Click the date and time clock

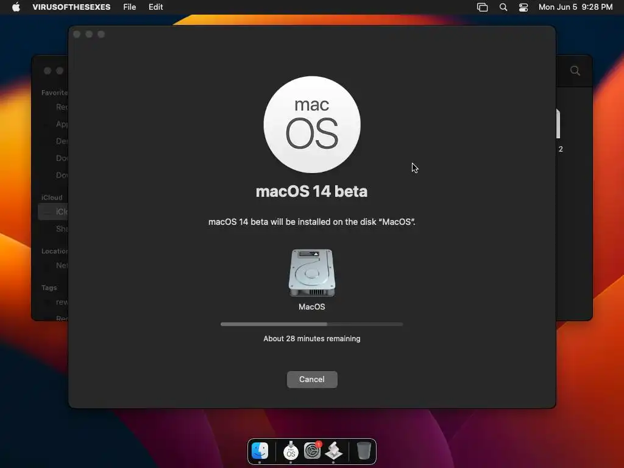point(575,7)
